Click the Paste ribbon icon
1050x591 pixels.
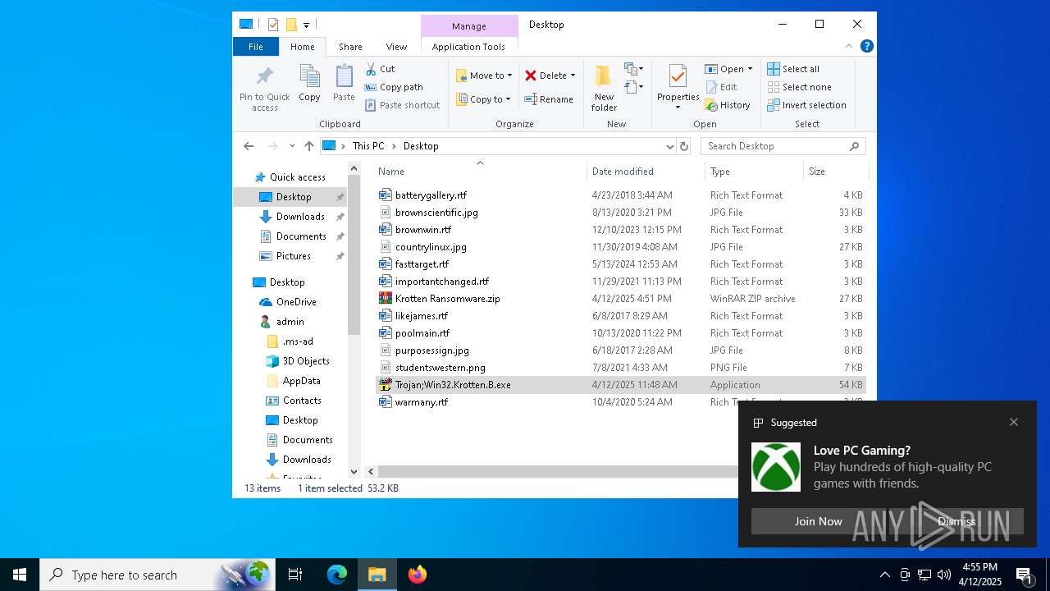click(x=344, y=77)
